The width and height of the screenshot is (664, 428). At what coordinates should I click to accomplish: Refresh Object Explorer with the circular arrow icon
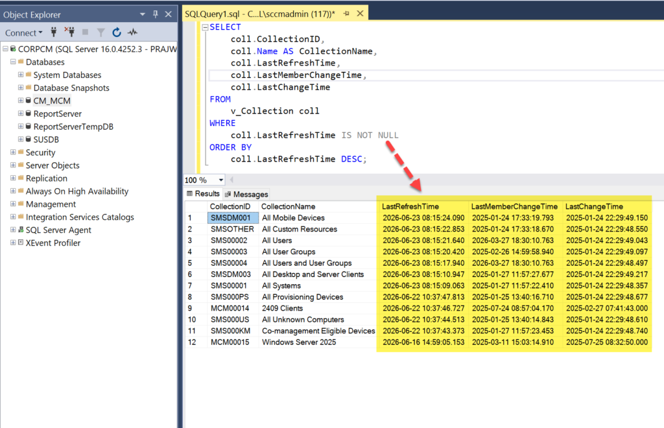tap(117, 32)
